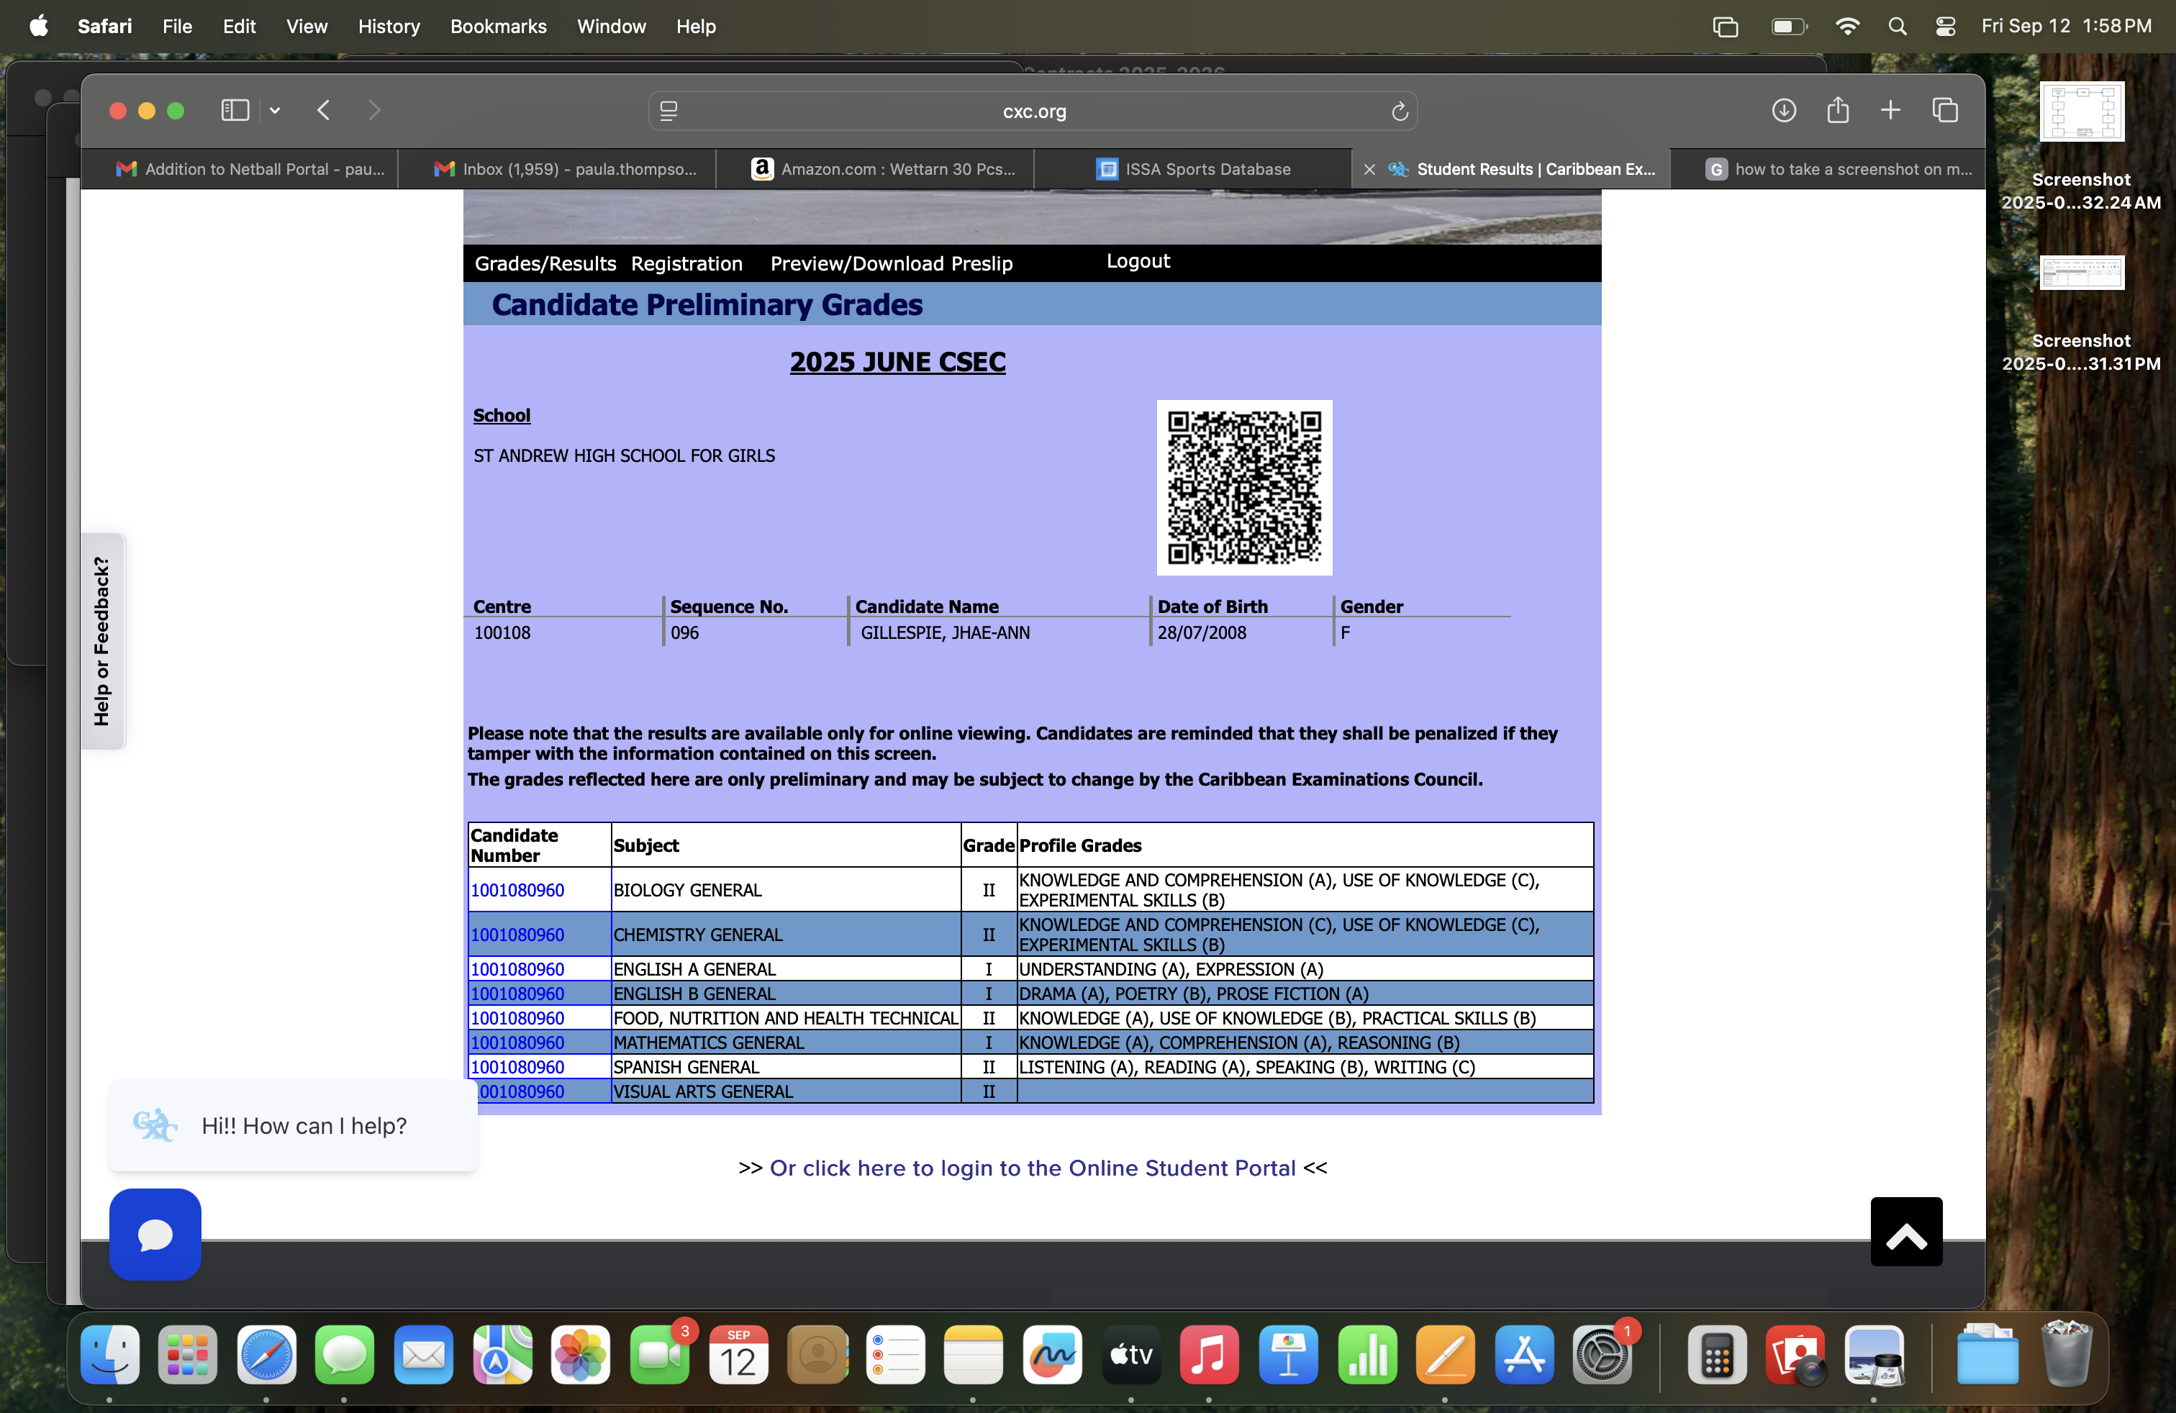Open the History menu

click(389, 27)
